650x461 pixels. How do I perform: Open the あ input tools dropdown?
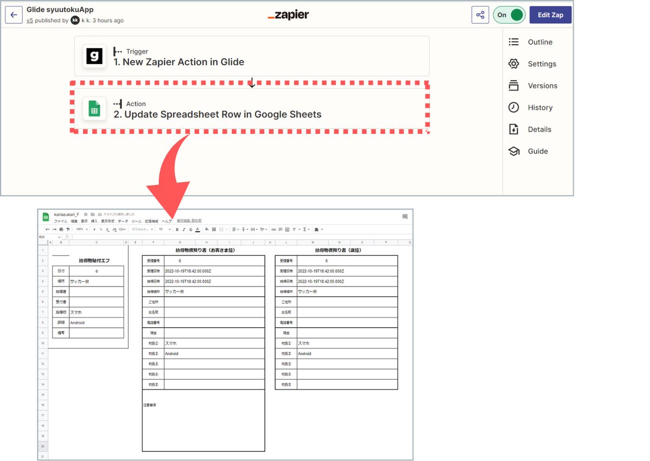(x=319, y=230)
